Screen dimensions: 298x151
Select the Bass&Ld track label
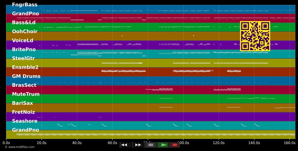pos(24,23)
